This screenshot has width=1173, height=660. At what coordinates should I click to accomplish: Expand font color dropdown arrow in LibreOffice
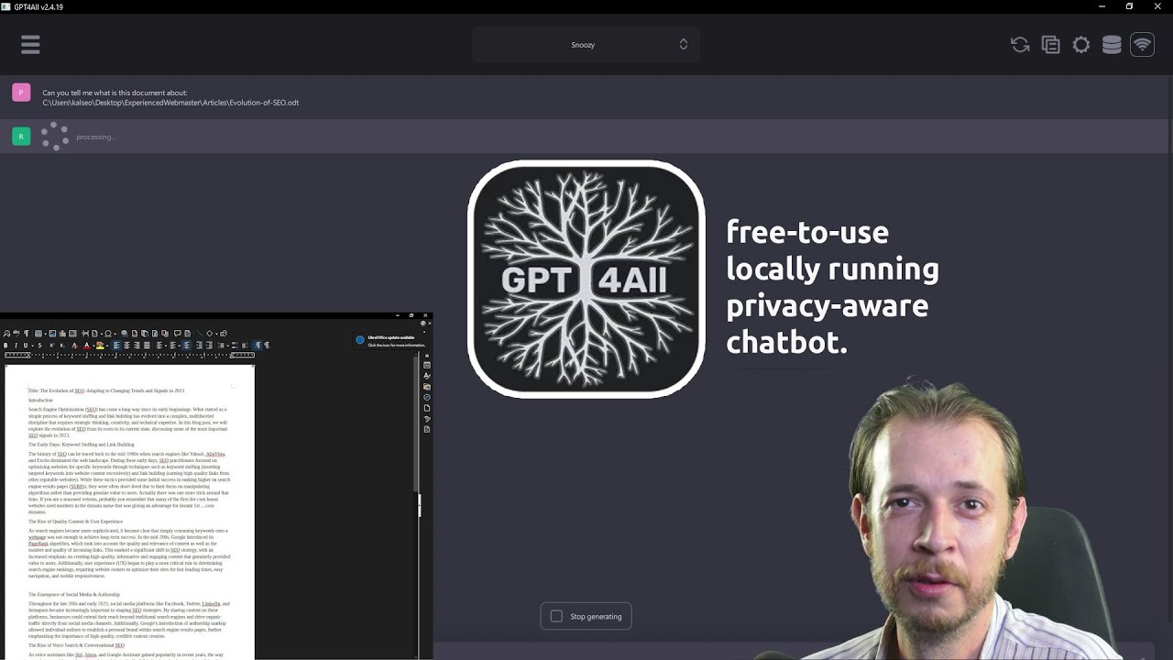93,346
